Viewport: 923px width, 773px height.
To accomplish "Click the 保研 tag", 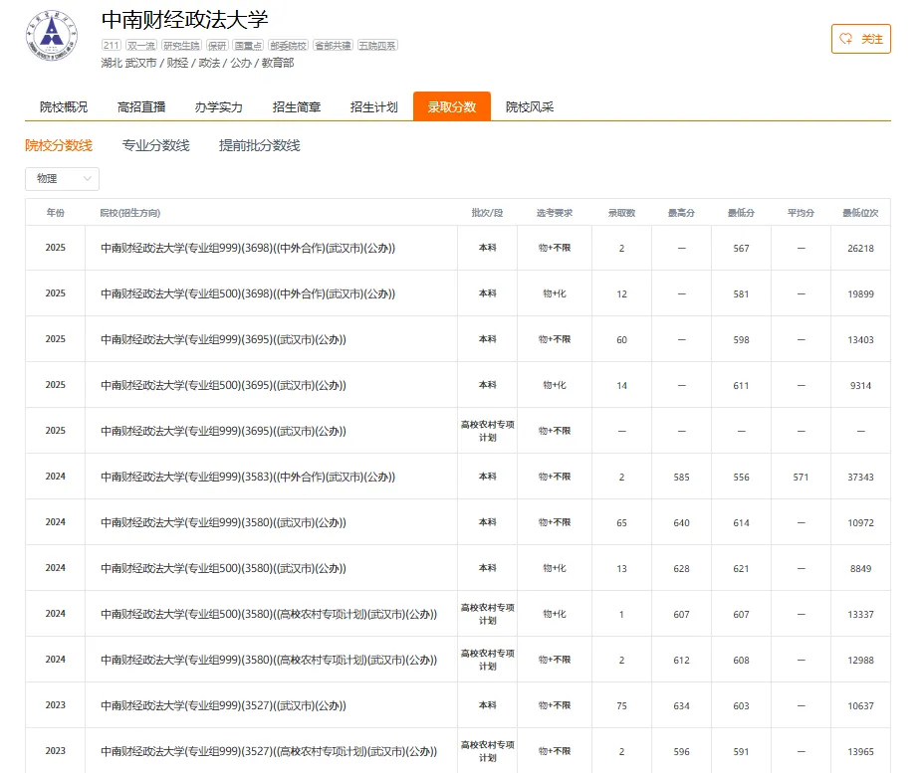I will click(217, 46).
